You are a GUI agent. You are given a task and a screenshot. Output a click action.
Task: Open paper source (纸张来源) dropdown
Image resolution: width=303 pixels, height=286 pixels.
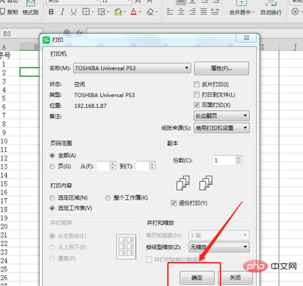[x=221, y=128]
